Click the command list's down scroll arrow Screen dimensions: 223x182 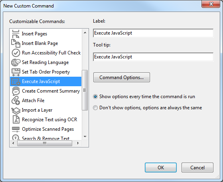pyautogui.click(x=85, y=137)
